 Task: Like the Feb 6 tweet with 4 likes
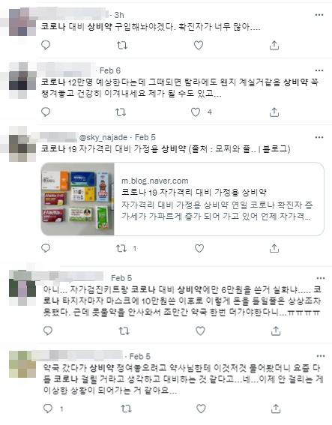point(196,112)
